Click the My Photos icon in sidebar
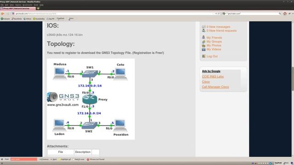 (204, 45)
